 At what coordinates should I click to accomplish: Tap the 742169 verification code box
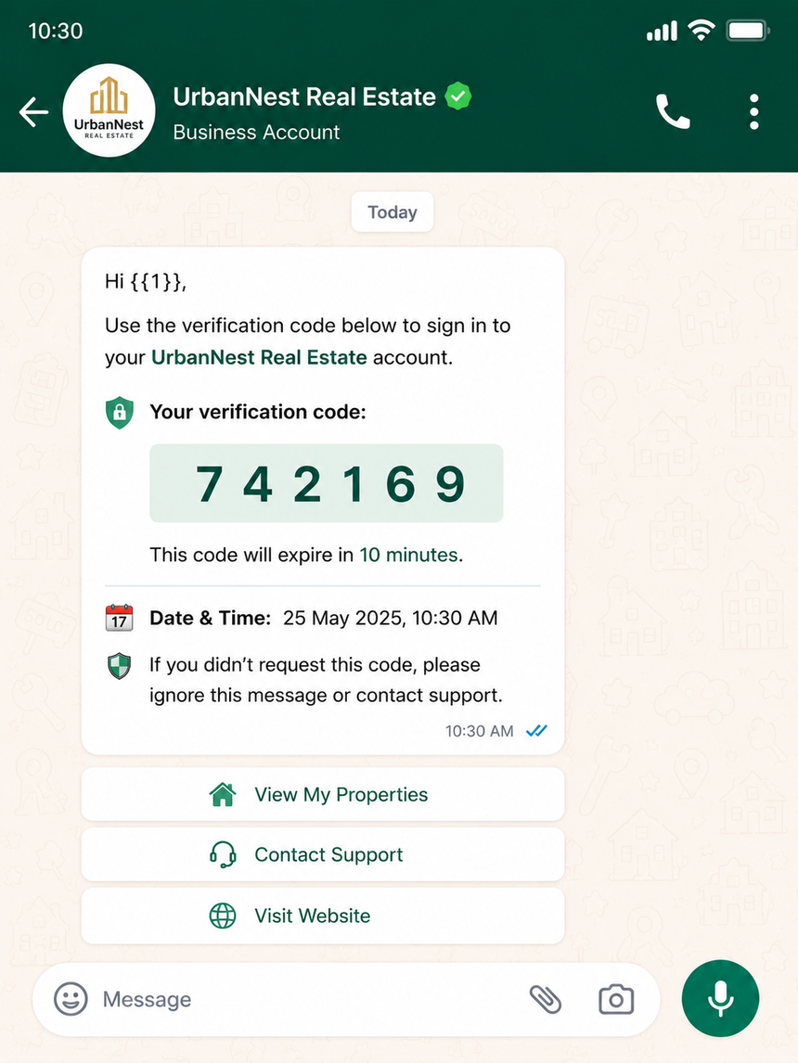click(326, 483)
